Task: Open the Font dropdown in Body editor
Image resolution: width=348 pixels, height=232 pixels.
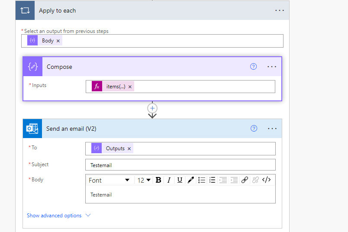Action: pos(109,180)
